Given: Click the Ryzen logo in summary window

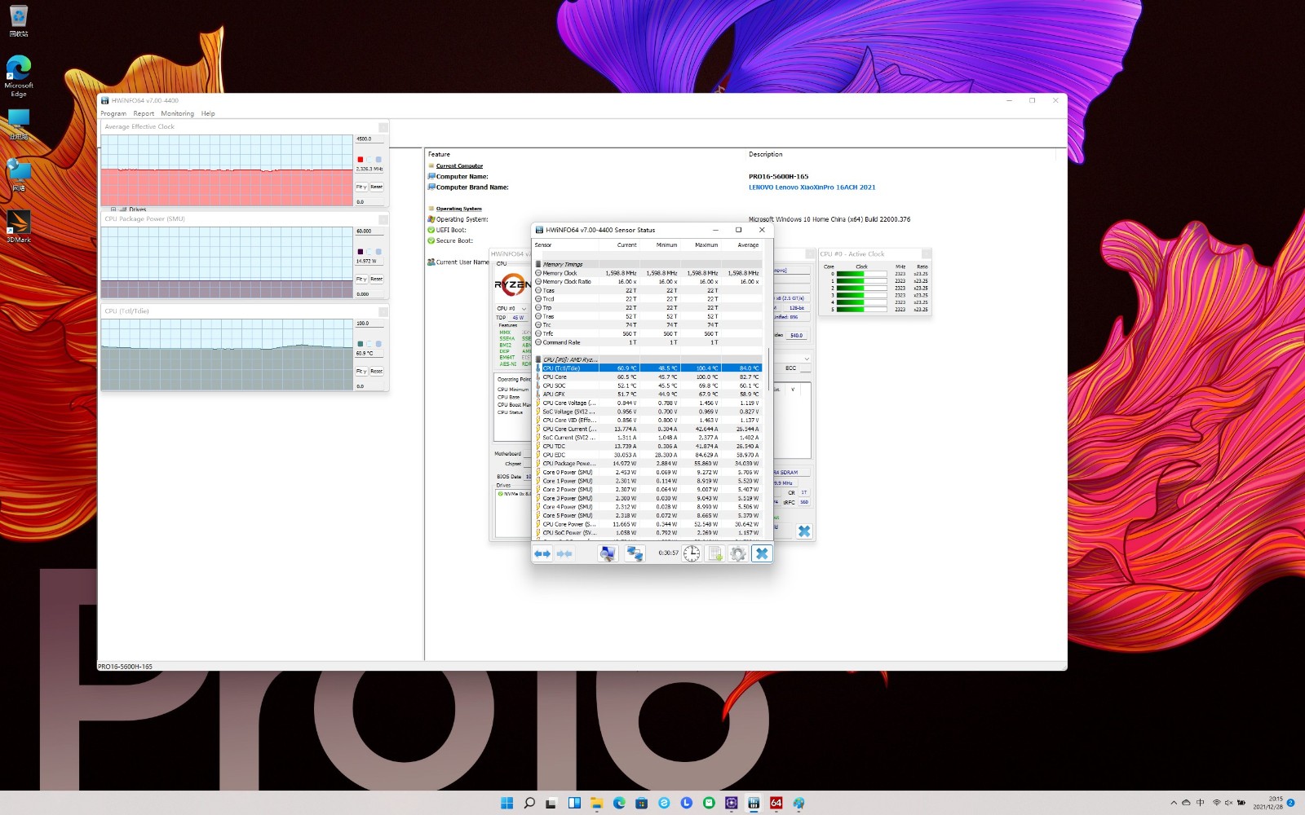Looking at the screenshot, I should [511, 284].
